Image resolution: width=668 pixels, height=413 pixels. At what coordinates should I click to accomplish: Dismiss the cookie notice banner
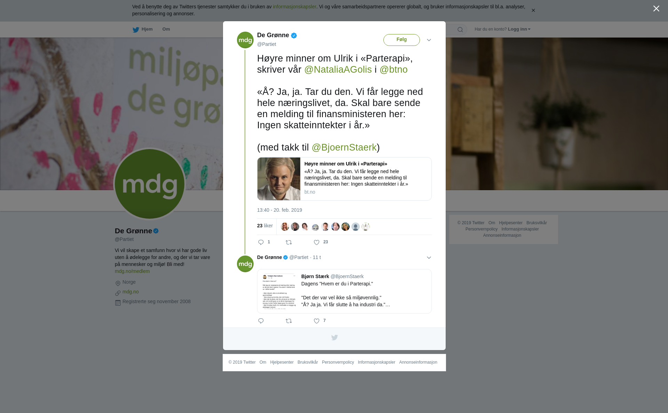533,10
